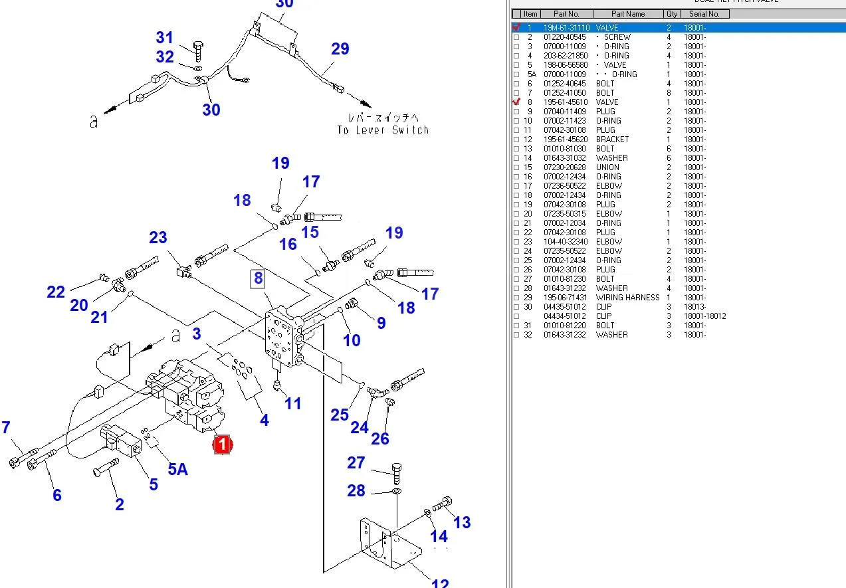Uncheck the checkbox for item 1 VALVE
Screen dimensions: 846x588
tap(516, 27)
